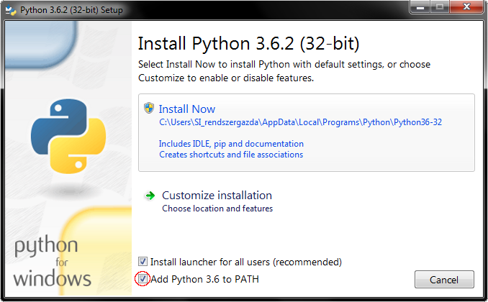Image resolution: width=488 pixels, height=302 pixels.
Task: Click the Python setup icon in title bar
Action: pos(11,10)
